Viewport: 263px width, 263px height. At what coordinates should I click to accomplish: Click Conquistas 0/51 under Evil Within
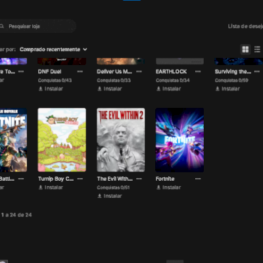point(113,187)
